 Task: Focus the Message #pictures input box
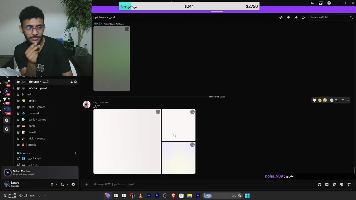[203, 184]
